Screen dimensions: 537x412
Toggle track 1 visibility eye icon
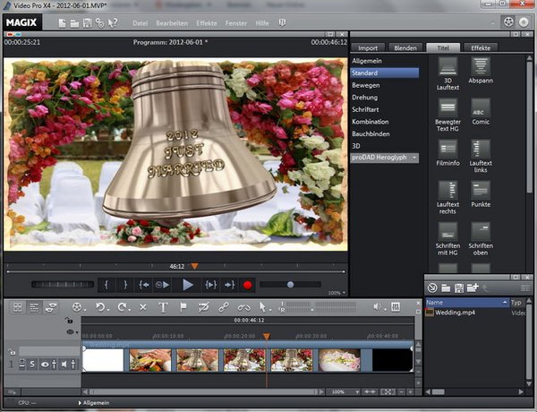pos(44,363)
